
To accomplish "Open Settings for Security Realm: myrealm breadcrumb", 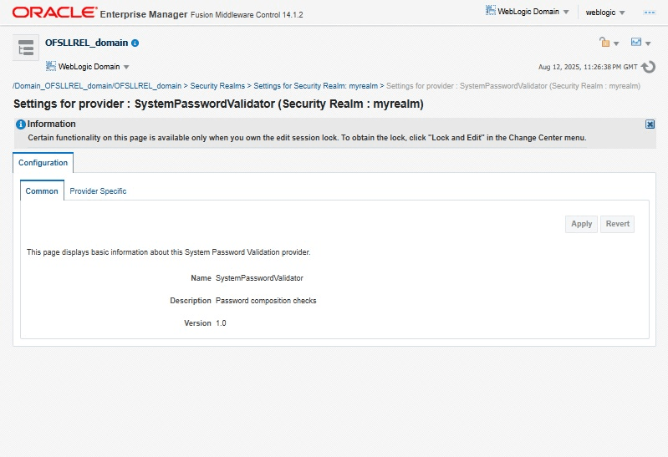I will coord(316,85).
